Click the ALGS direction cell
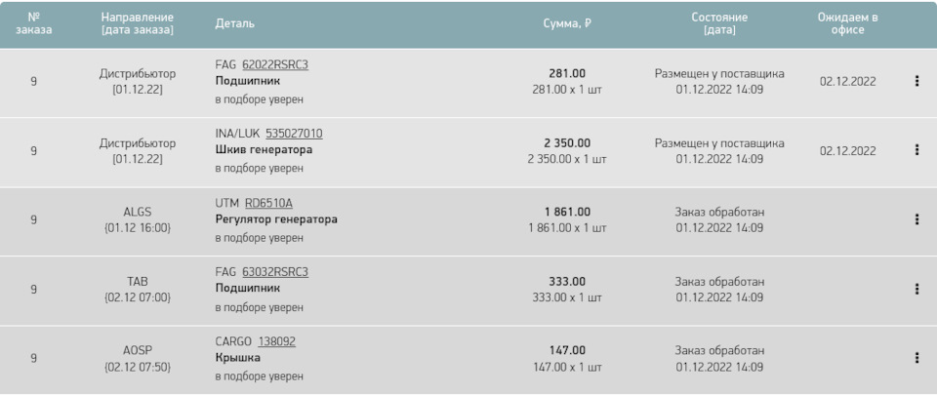This screenshot has width=937, height=395. 138,219
